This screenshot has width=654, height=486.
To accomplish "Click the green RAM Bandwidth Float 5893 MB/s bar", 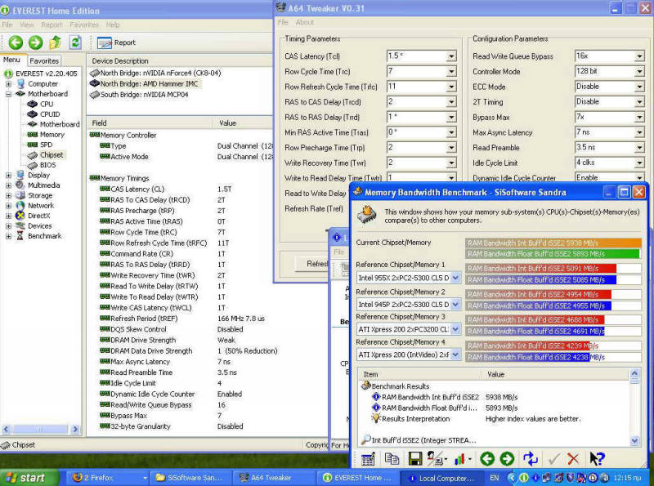I will click(x=553, y=253).
